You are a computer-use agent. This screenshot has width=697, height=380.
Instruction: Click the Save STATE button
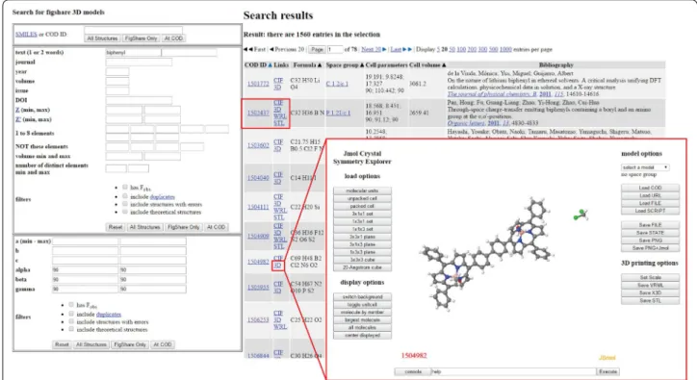point(650,233)
